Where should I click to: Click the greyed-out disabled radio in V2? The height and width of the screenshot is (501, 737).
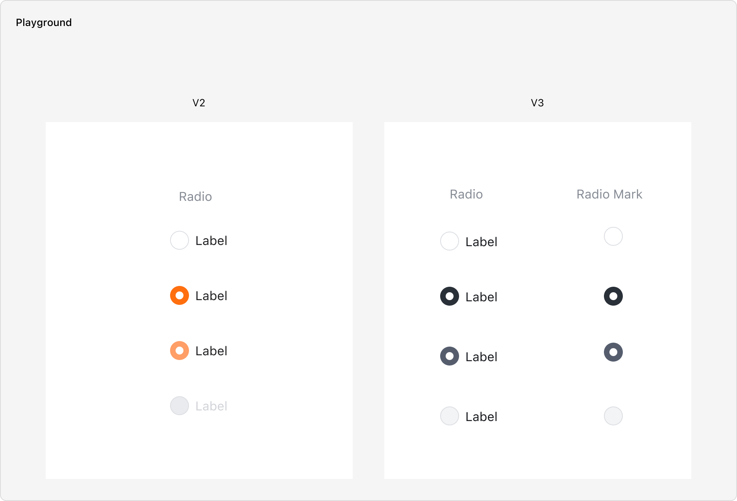(180, 406)
